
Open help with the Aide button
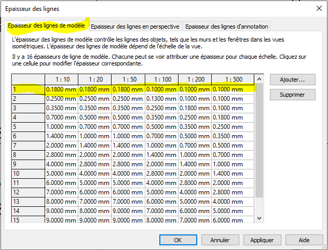pyautogui.click(x=304, y=240)
